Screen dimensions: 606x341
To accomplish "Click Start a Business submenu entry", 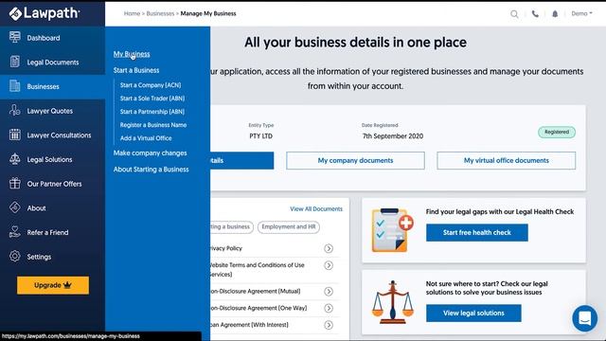I will (x=136, y=70).
